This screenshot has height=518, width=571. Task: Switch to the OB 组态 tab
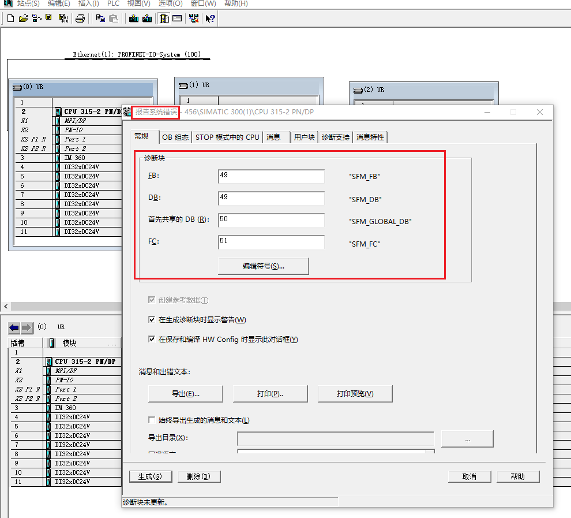(175, 137)
